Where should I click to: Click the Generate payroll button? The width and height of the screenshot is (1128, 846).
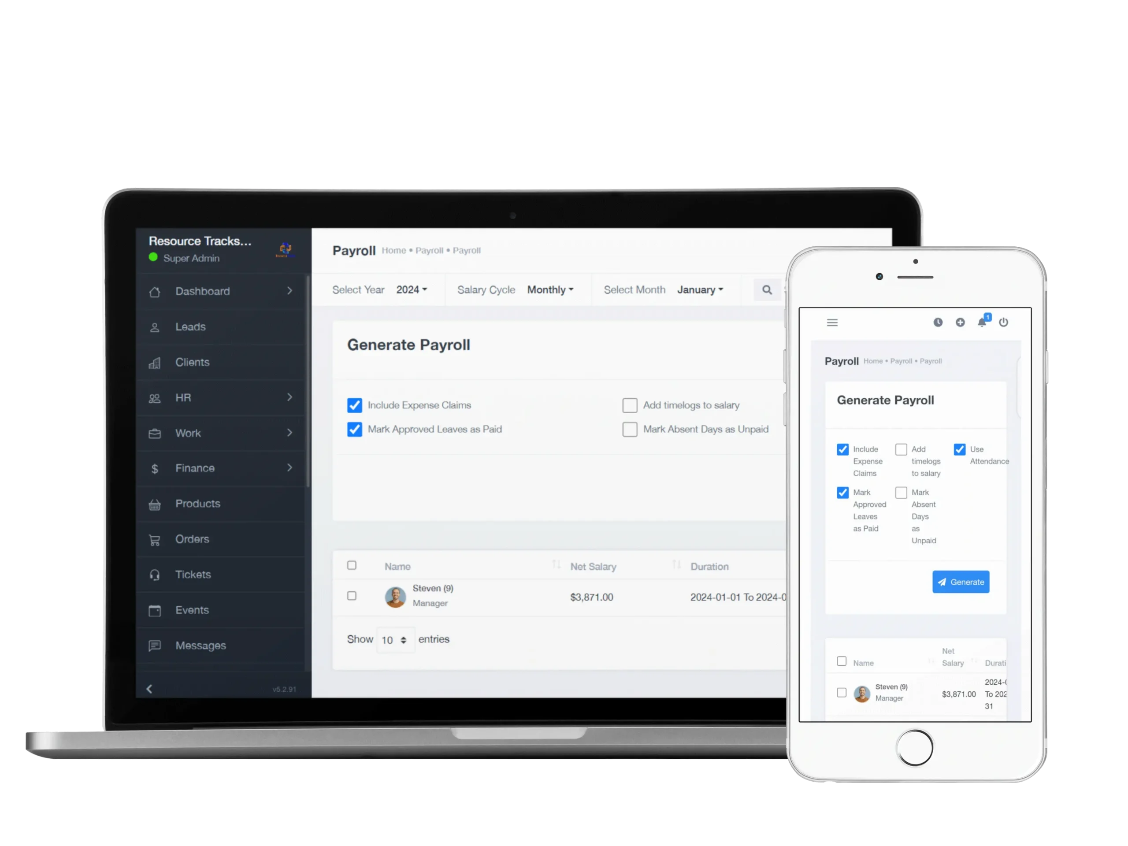tap(962, 582)
